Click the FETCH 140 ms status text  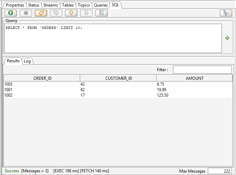[x=95, y=171]
